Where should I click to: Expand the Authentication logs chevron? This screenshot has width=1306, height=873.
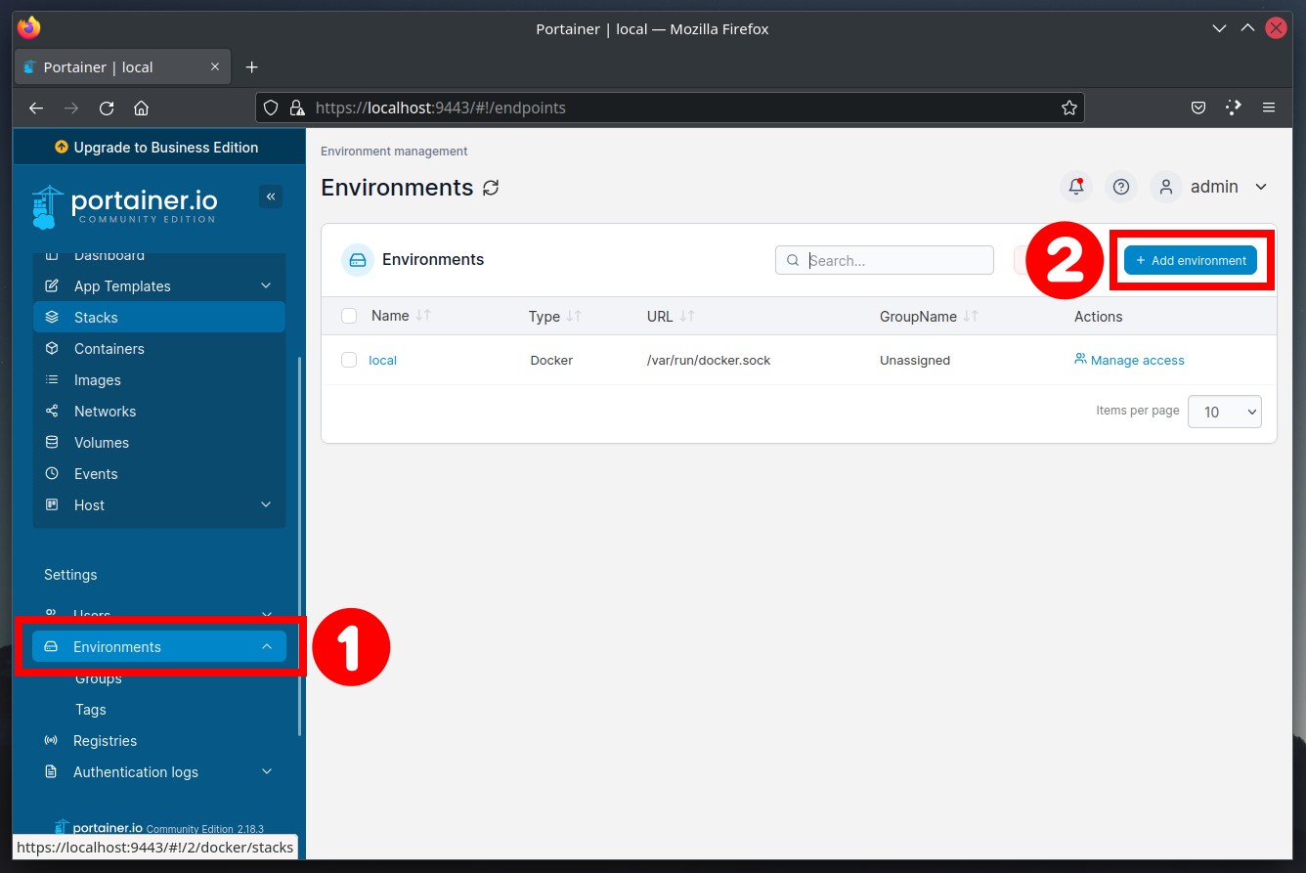point(267,772)
